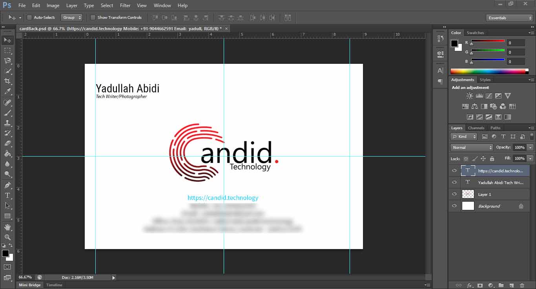The height and width of the screenshot is (289, 536).
Task: Toggle Lock all padlock in Layers panel
Action: tap(492, 159)
